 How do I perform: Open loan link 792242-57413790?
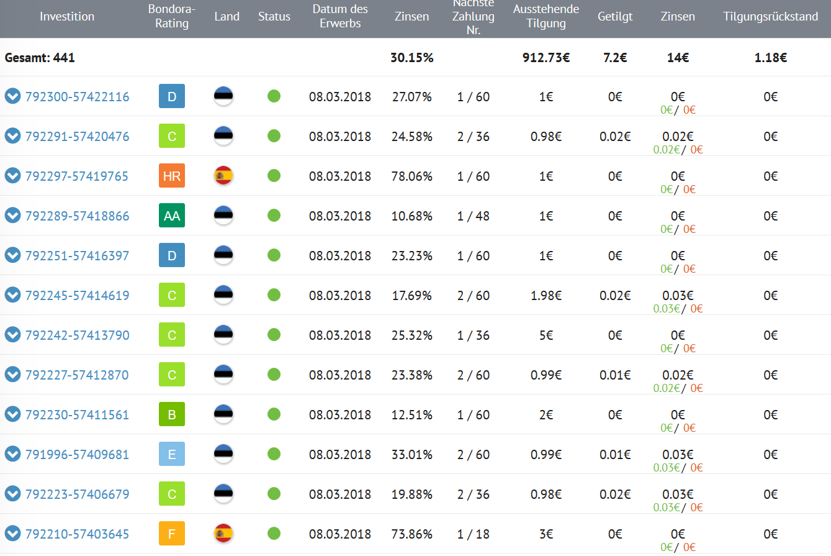[x=77, y=335]
